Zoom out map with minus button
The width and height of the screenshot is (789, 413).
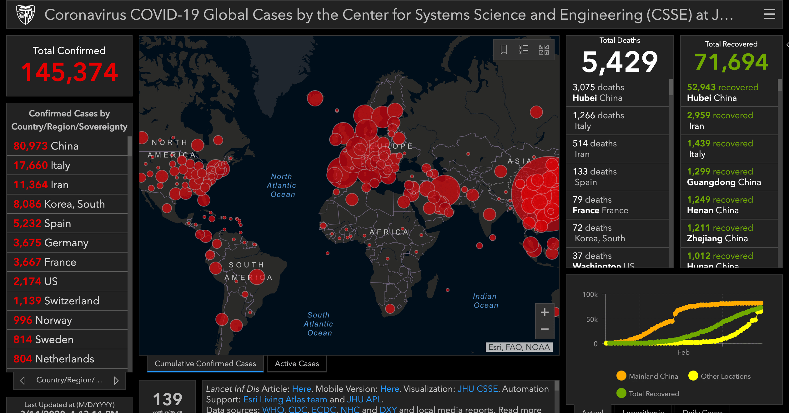545,329
